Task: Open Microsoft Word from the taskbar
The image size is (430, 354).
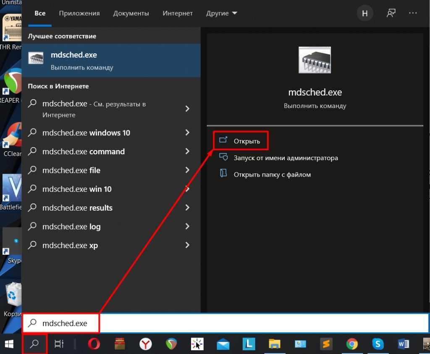Action: coord(403,344)
